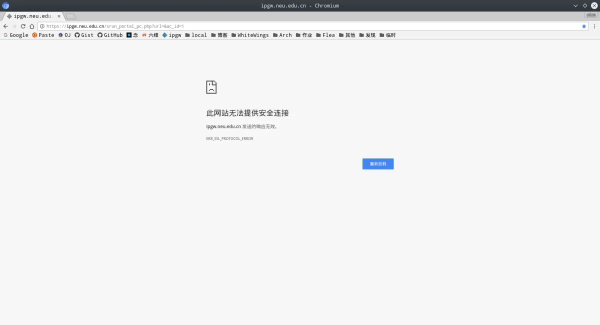View site info via the address bar info icon
This screenshot has width=600, height=325.
42,26
